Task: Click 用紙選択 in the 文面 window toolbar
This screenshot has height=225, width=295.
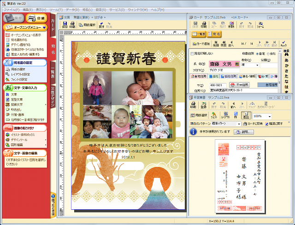Action: click(x=87, y=25)
